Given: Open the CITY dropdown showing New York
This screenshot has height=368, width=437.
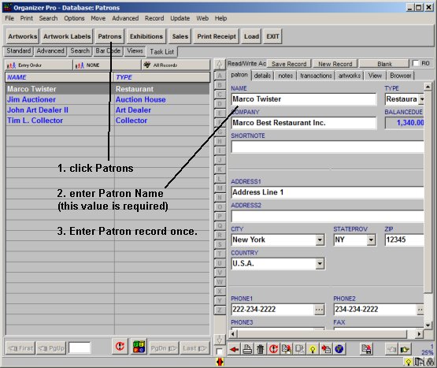Looking at the screenshot, I should click(320, 240).
